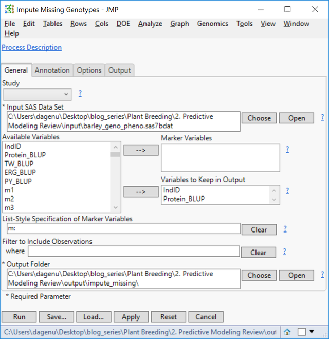
Task: Open the Analyze menu
Action: click(150, 24)
